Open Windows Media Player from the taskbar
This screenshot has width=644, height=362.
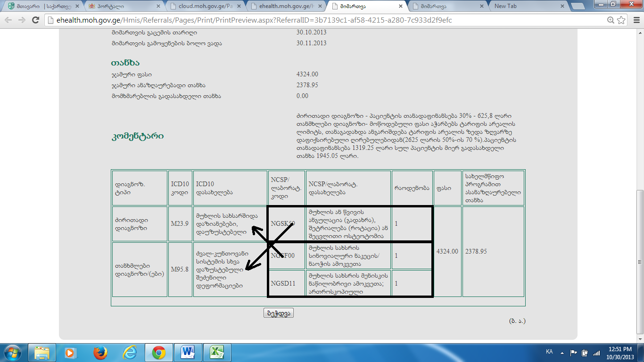point(70,353)
